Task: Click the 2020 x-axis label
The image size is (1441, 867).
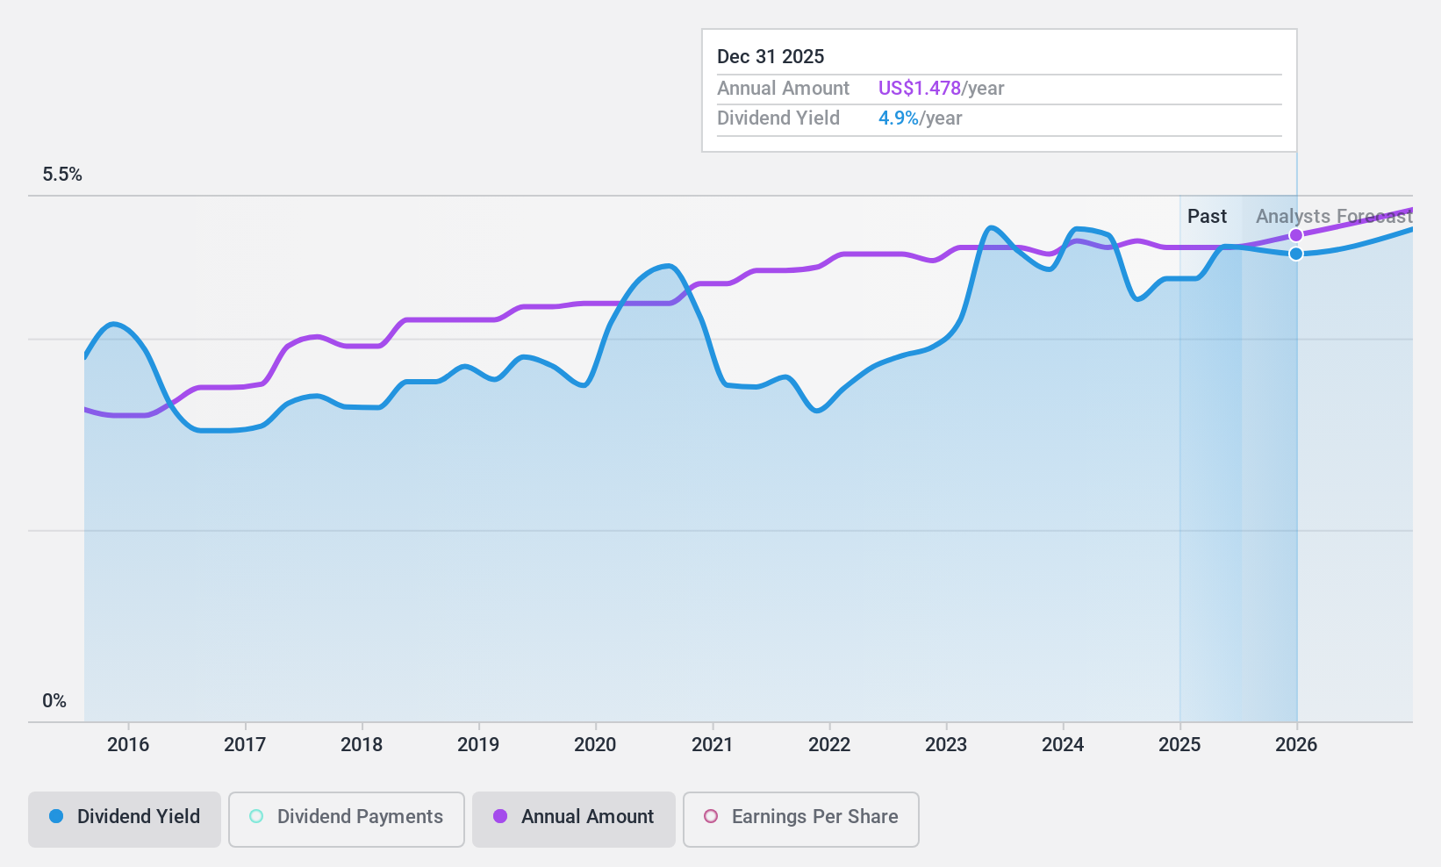Action: 595,745
